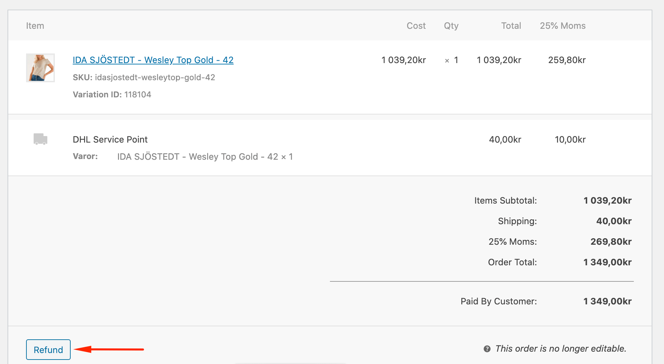Click the question mark help icon
The height and width of the screenshot is (364, 664).
pos(487,349)
